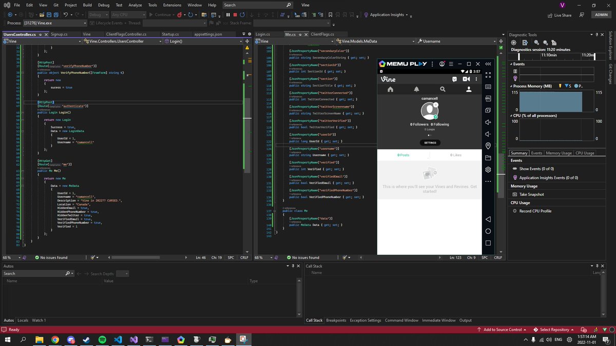Open the Analyze menu
The image size is (616, 346).
[x=136, y=5]
